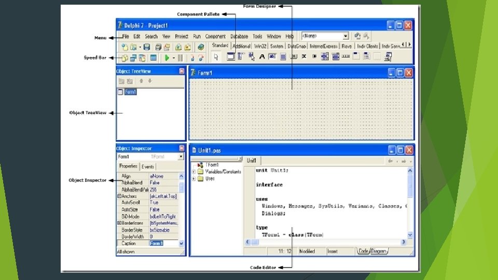Screen dimensions: 498x280
Task: Expand the Uses folder in code explorer
Action: [x=193, y=179]
